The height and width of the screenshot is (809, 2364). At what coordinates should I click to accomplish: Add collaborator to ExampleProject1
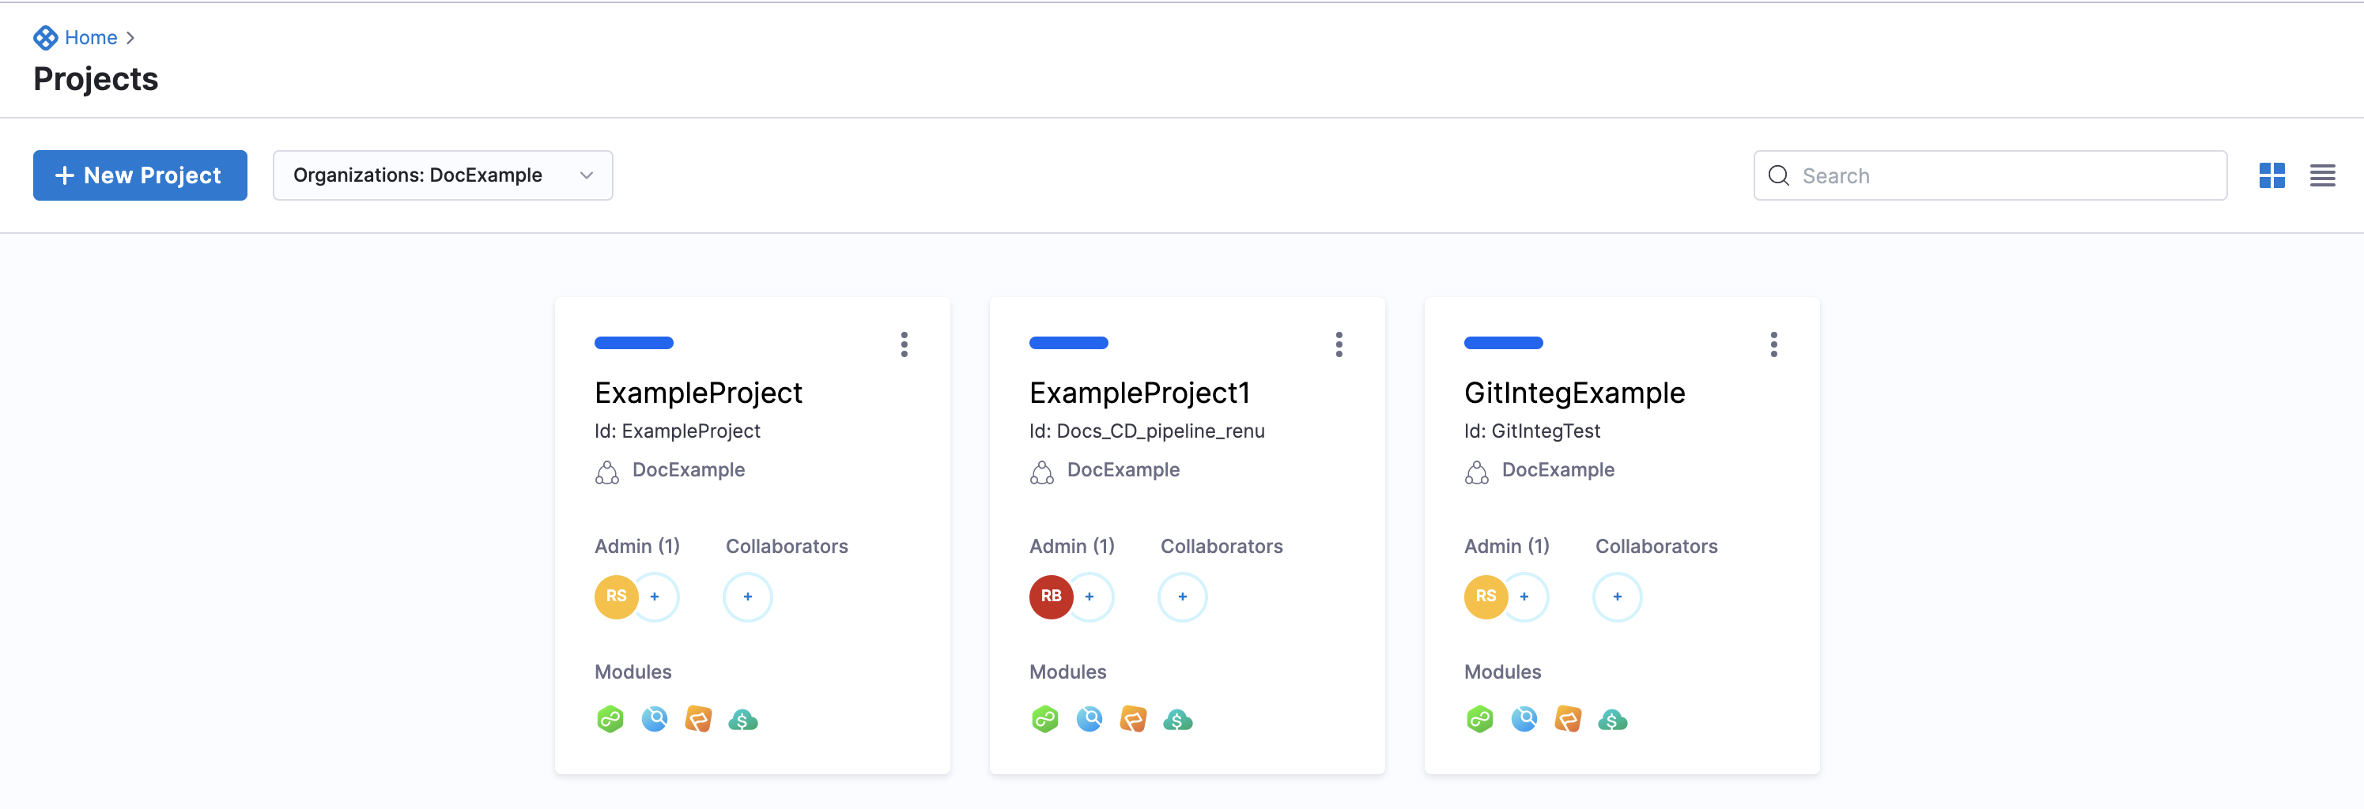(1182, 597)
